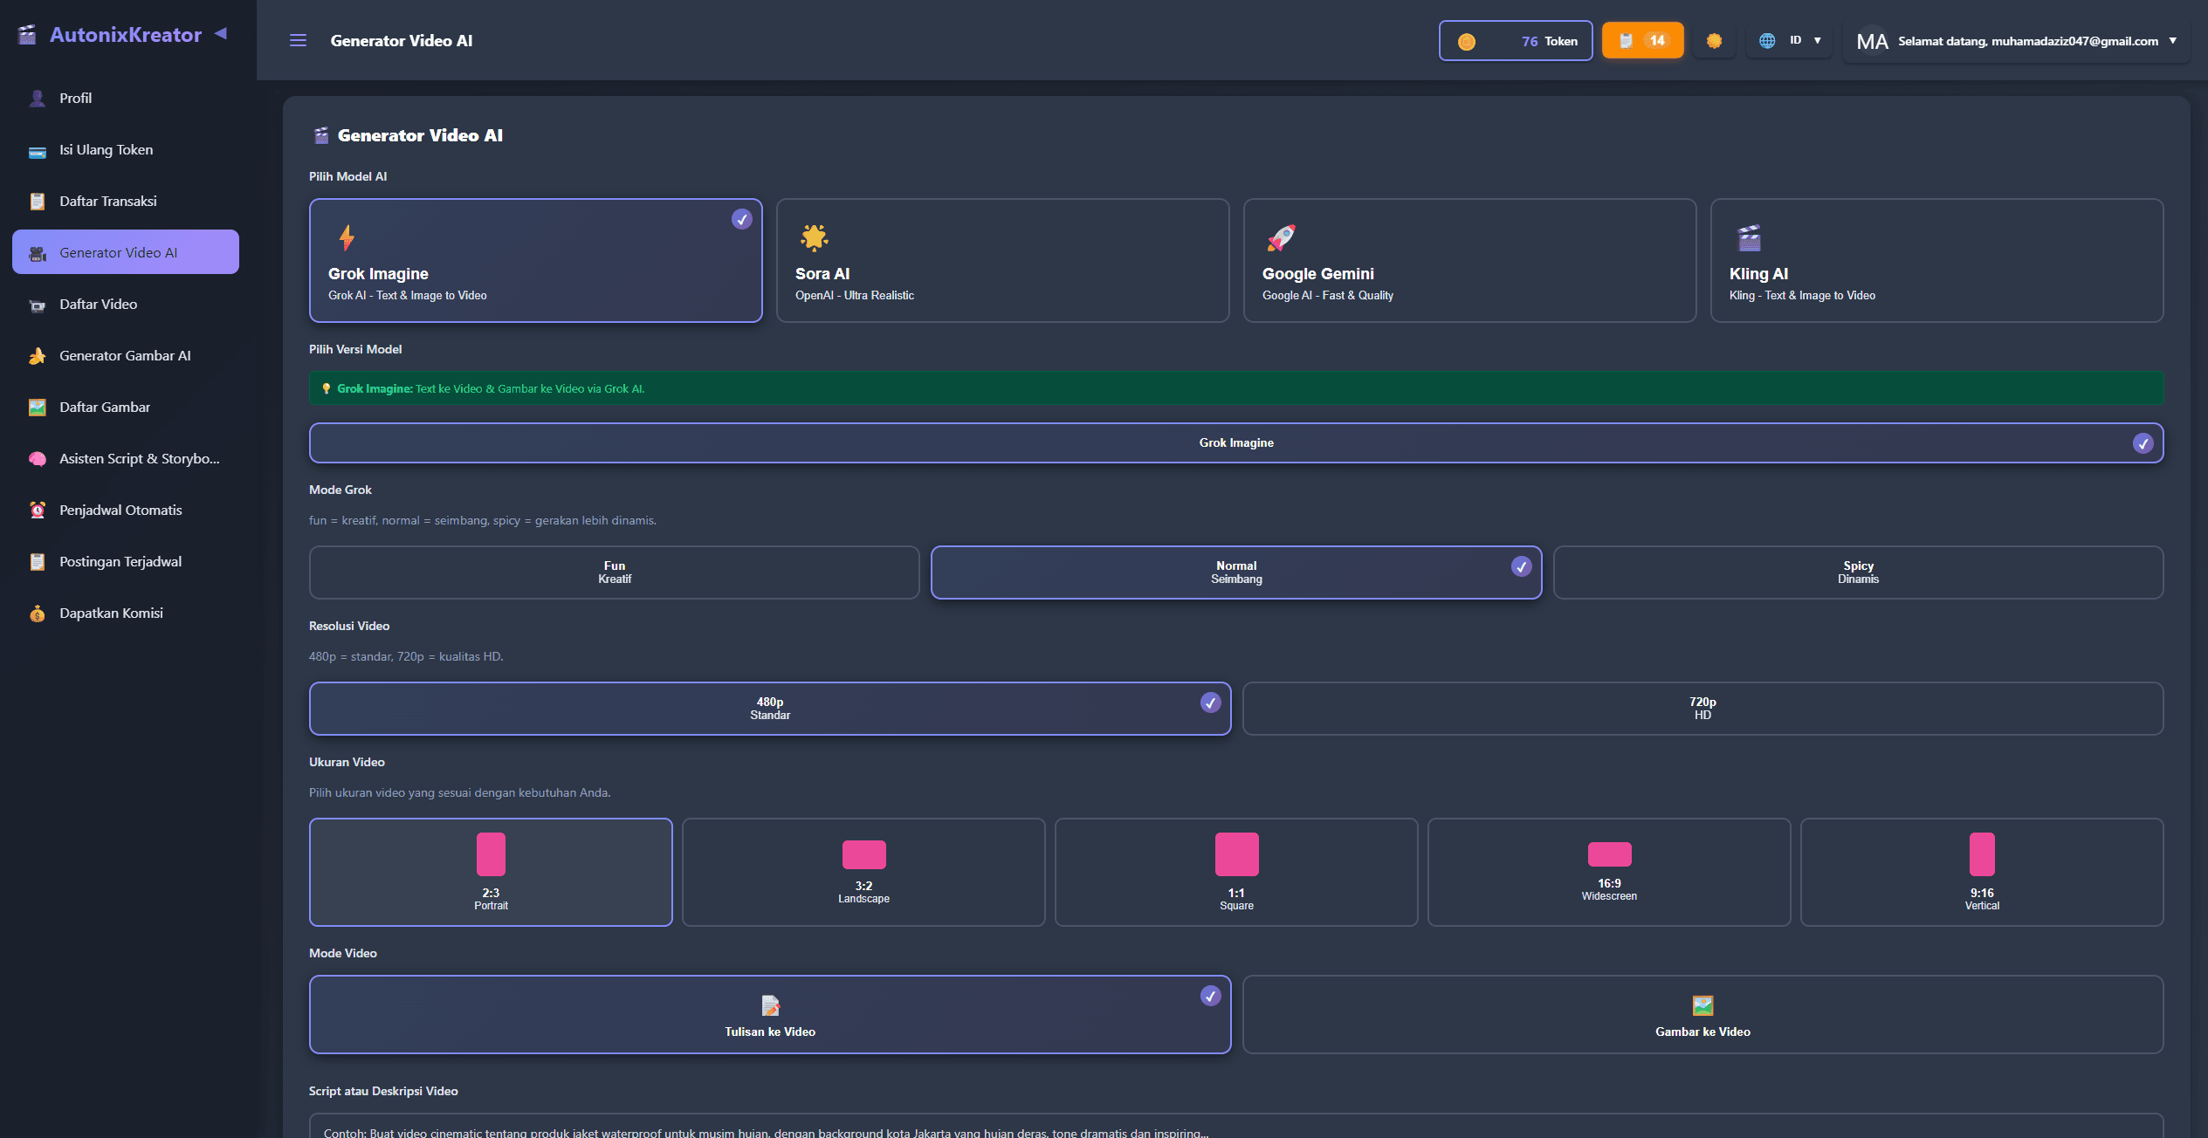Select 720p HD resolution
The height and width of the screenshot is (1138, 2208).
click(1702, 709)
